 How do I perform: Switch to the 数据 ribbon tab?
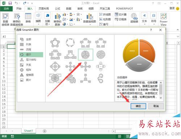(69, 9)
